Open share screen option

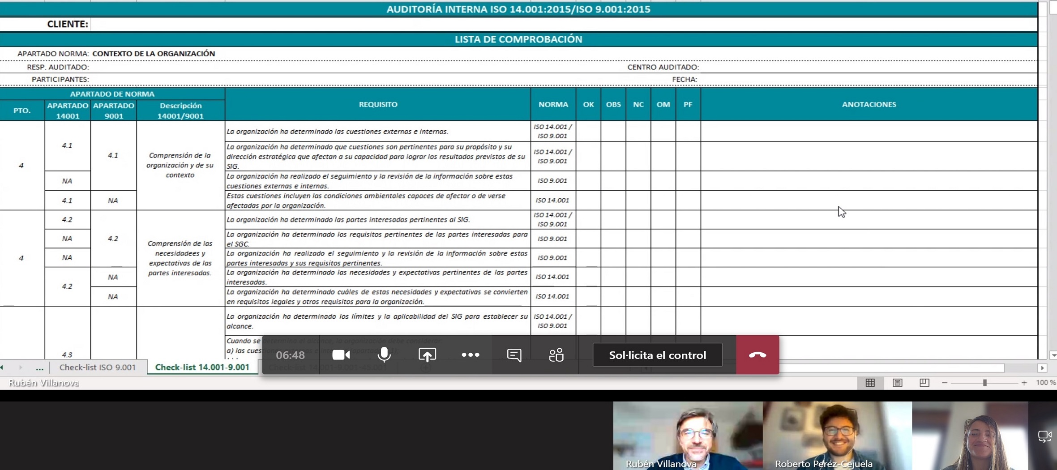(x=427, y=355)
